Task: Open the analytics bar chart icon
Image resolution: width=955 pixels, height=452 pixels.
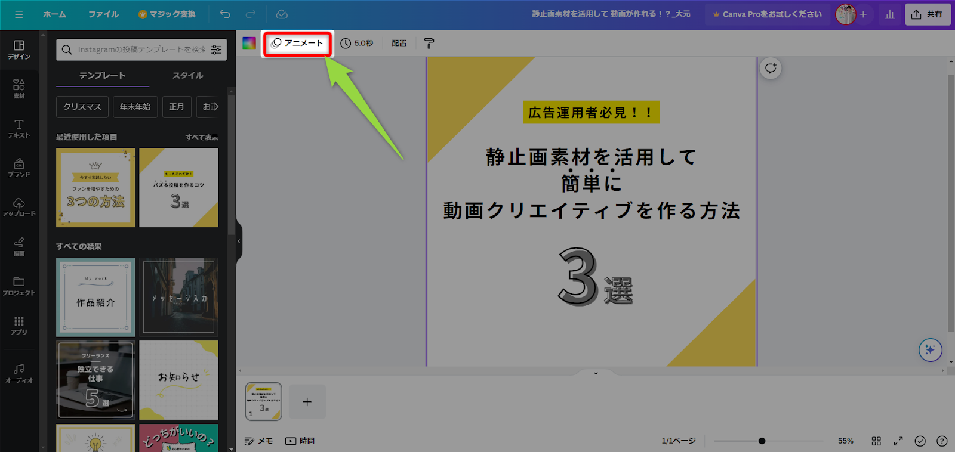Action: click(x=889, y=14)
